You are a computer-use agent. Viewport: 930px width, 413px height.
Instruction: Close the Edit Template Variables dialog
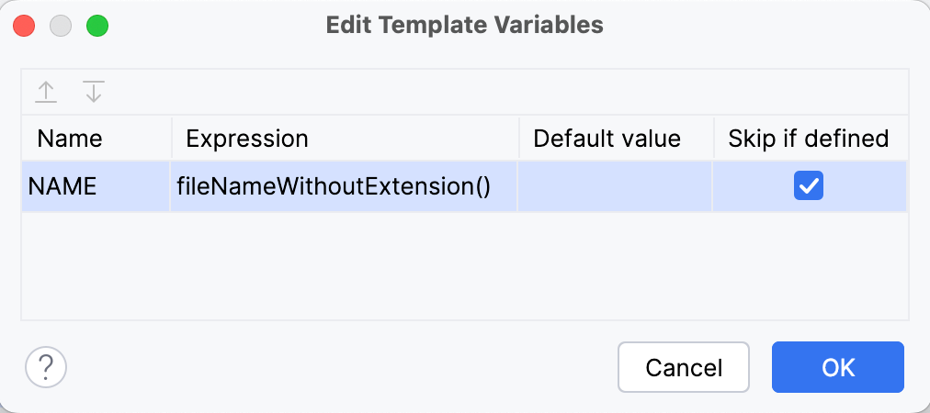24,25
